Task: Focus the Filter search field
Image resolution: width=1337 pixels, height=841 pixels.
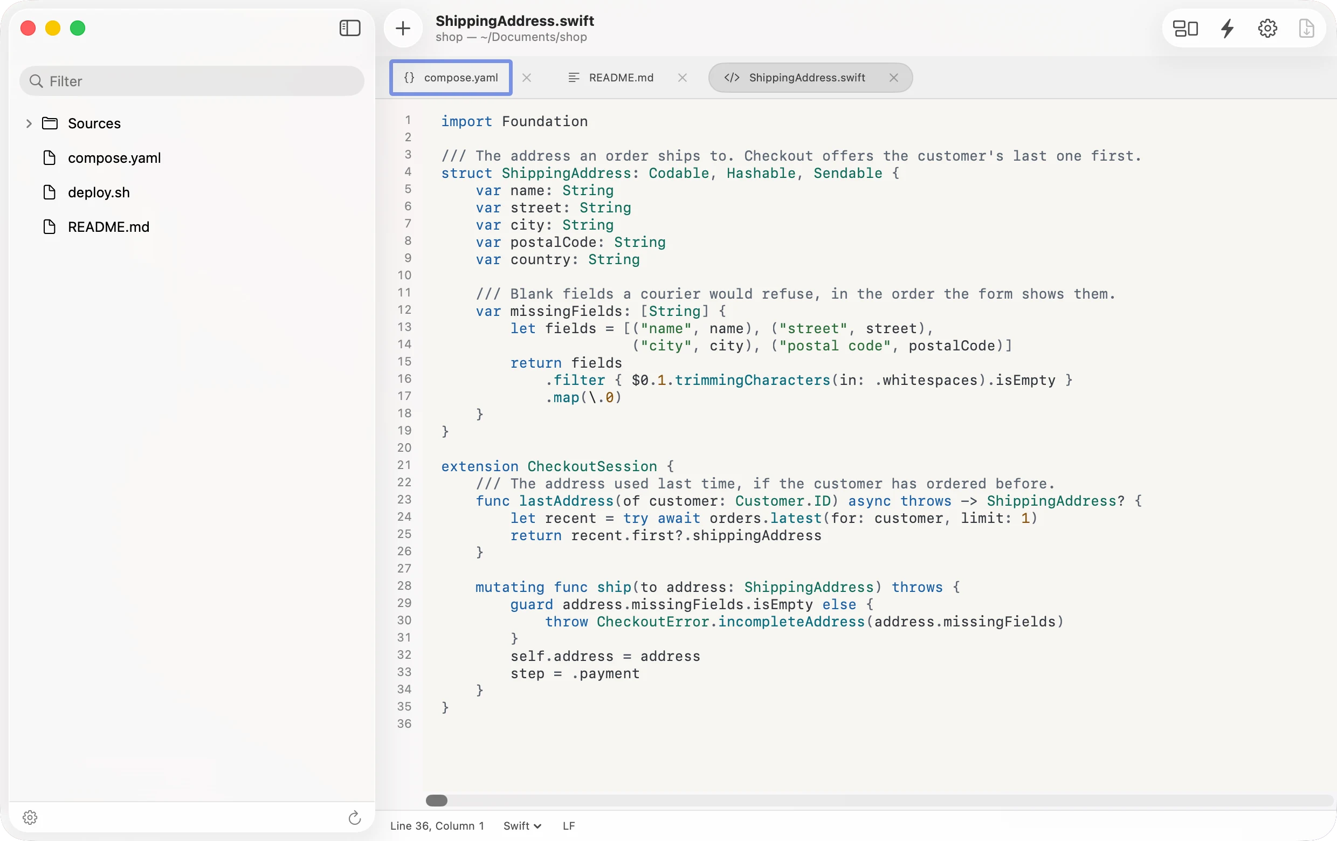Action: [192, 81]
